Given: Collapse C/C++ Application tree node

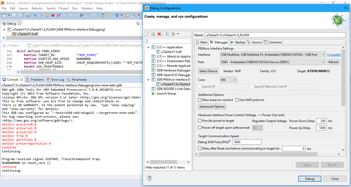Looking at the screenshot, I should coord(148,47).
